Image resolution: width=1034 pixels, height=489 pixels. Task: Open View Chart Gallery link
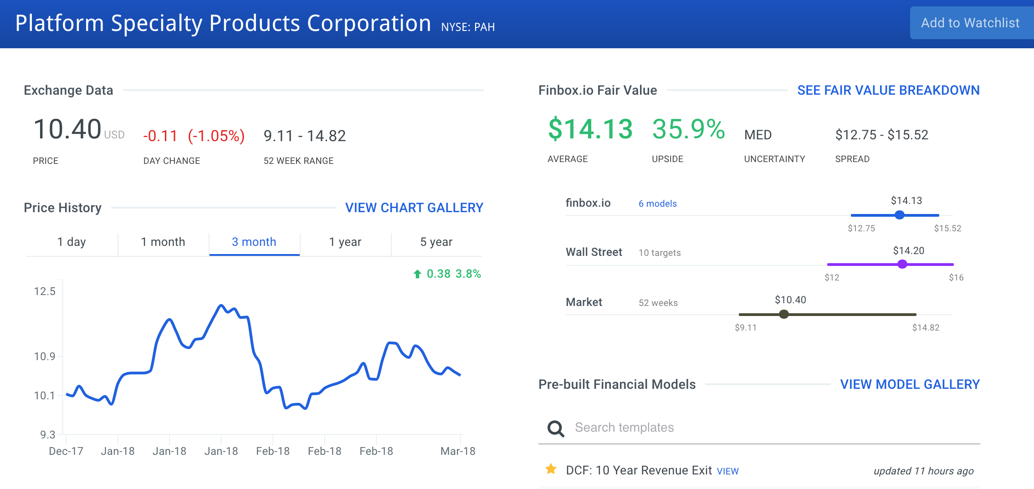[414, 208]
